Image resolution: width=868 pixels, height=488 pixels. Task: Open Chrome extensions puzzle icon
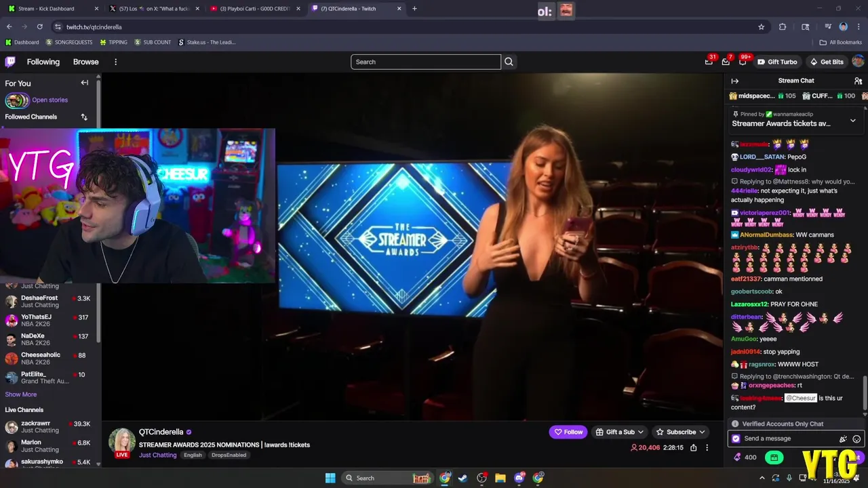pos(783,27)
